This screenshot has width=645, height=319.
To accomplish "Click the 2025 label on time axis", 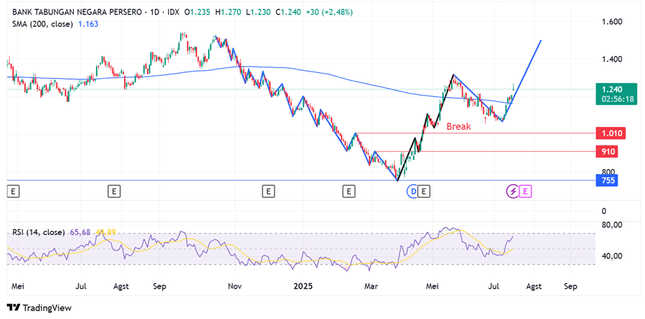I will [x=304, y=285].
